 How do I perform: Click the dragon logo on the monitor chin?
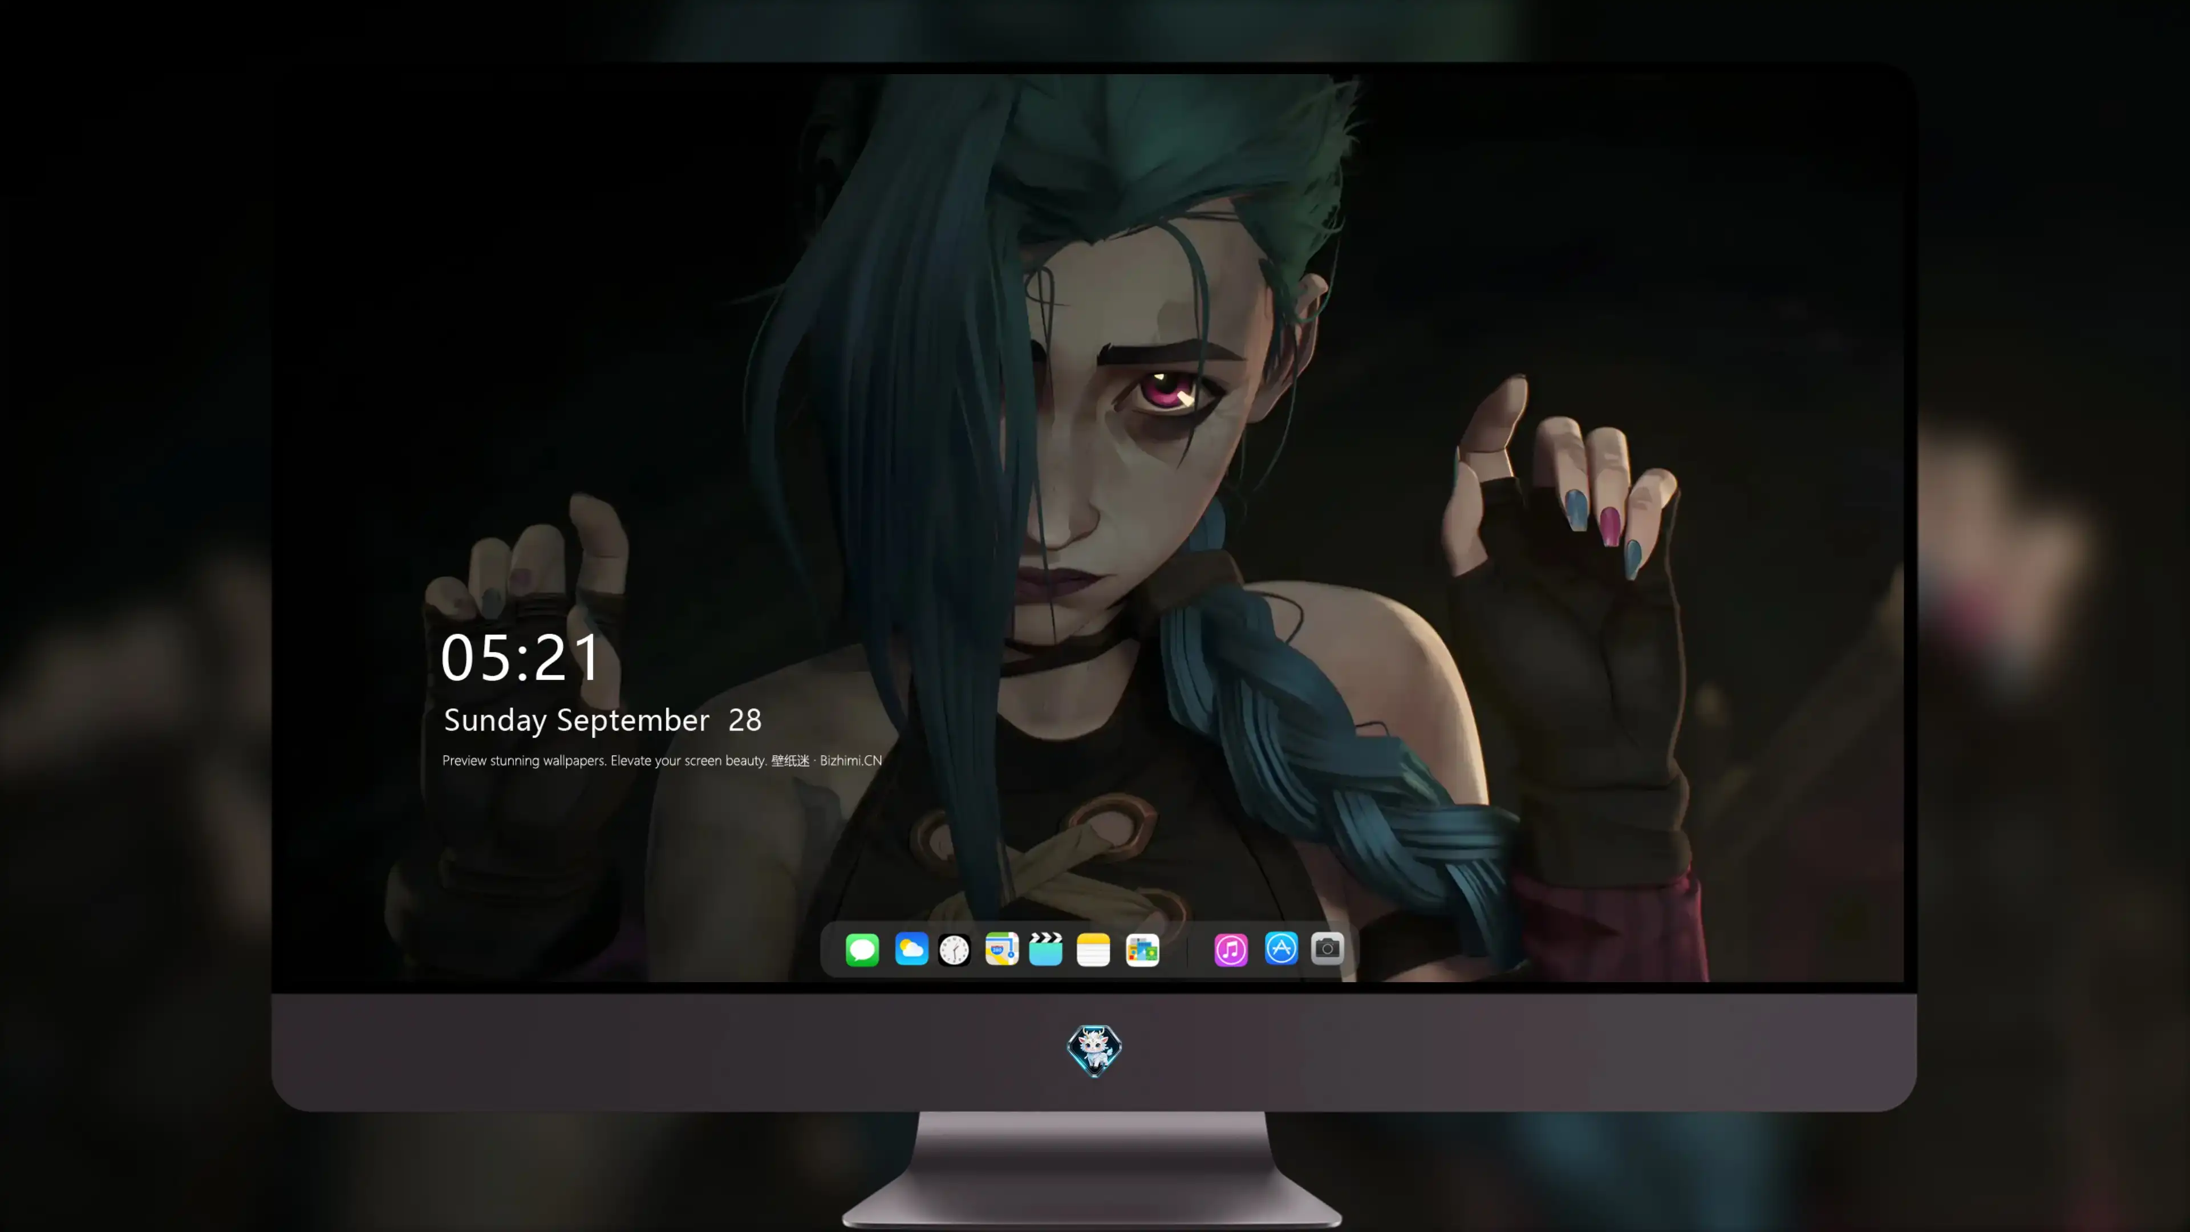[1094, 1051]
